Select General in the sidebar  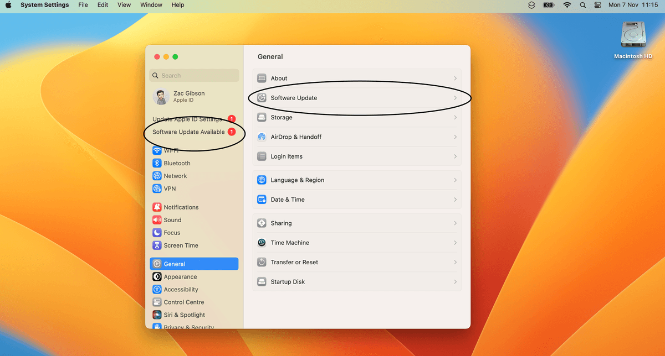pyautogui.click(x=194, y=264)
